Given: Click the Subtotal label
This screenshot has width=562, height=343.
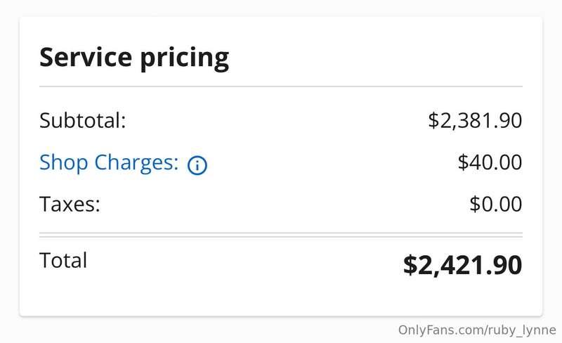Looking at the screenshot, I should click(x=82, y=120).
